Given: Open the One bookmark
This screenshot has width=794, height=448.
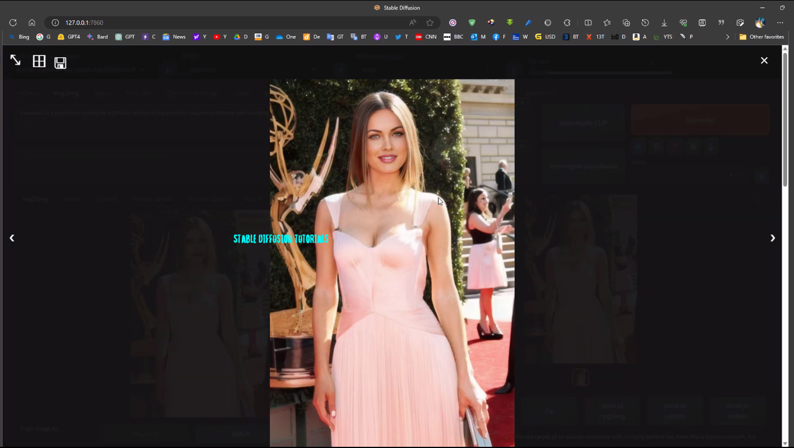Looking at the screenshot, I should (x=286, y=37).
